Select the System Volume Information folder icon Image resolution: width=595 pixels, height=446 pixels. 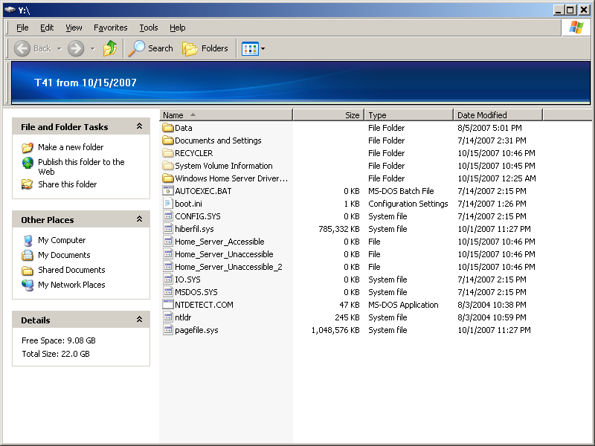tap(168, 166)
